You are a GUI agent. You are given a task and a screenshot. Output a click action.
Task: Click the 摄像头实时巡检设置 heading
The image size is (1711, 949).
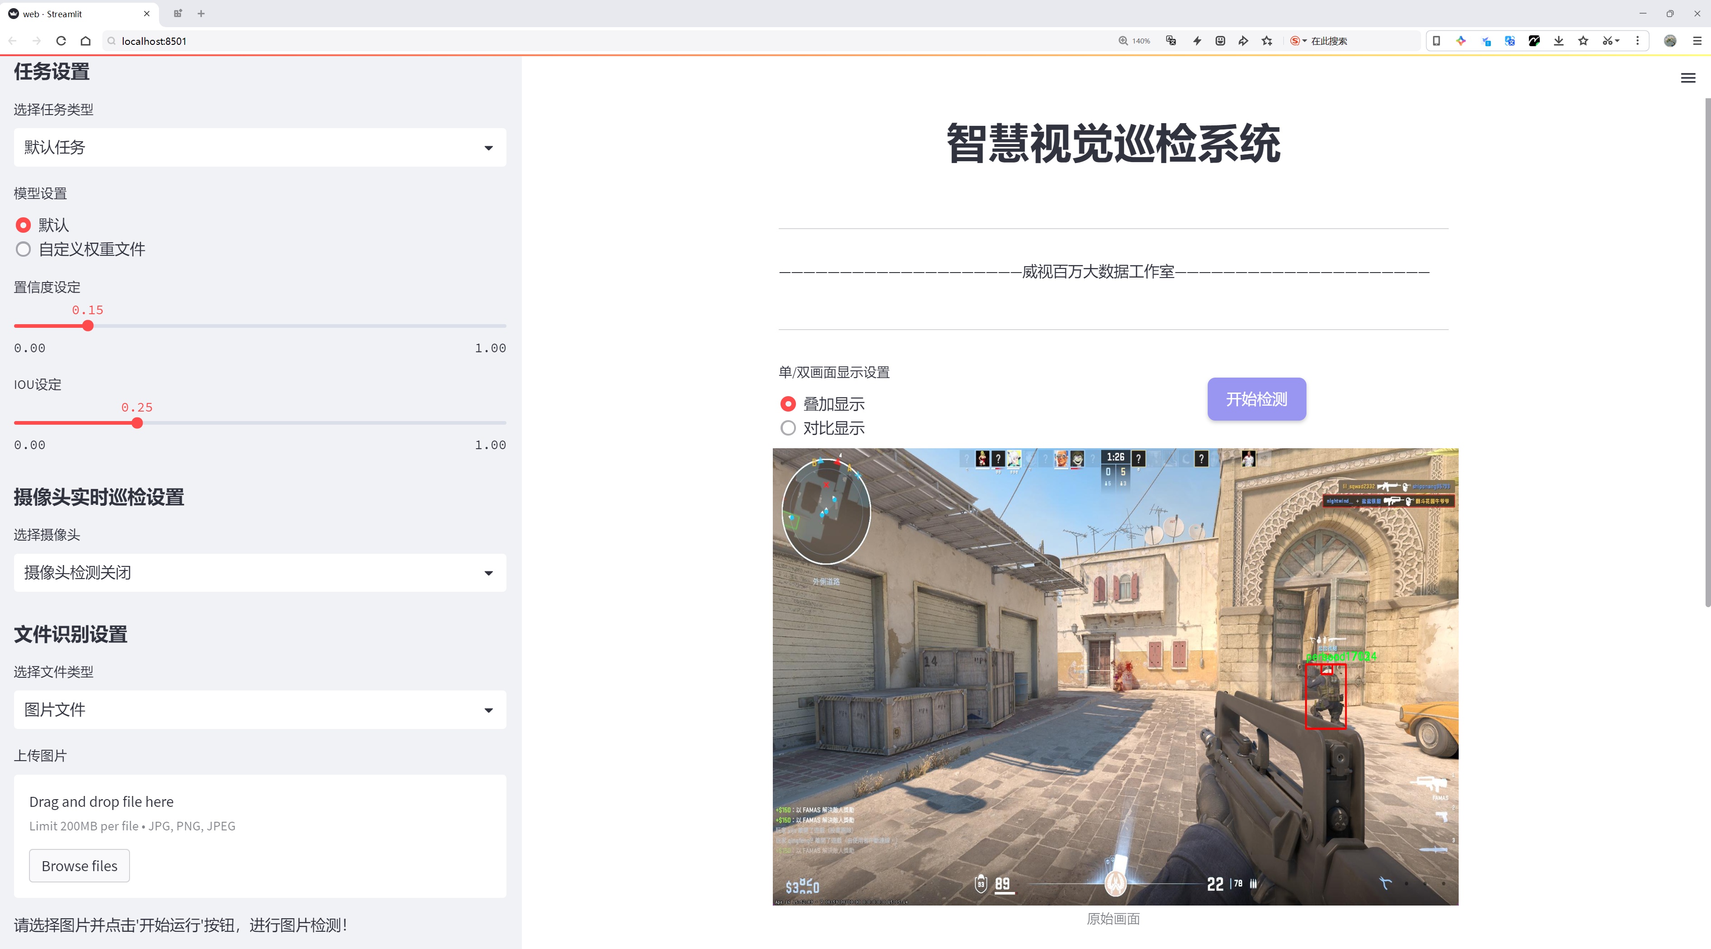point(99,497)
